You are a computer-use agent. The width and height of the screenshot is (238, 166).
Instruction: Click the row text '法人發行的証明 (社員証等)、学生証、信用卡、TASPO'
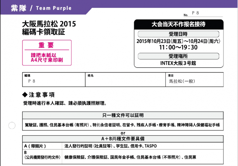click(110, 146)
